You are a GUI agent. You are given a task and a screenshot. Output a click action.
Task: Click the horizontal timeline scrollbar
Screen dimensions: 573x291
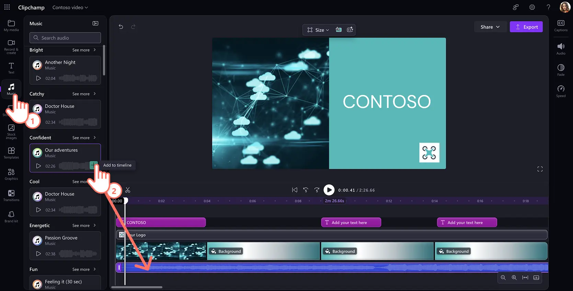137,287
